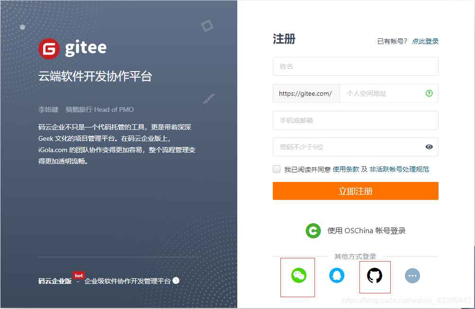Click the 立即注册 orange button

point(355,191)
